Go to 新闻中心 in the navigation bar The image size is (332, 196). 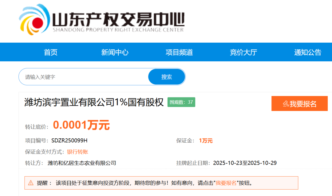click(x=115, y=52)
